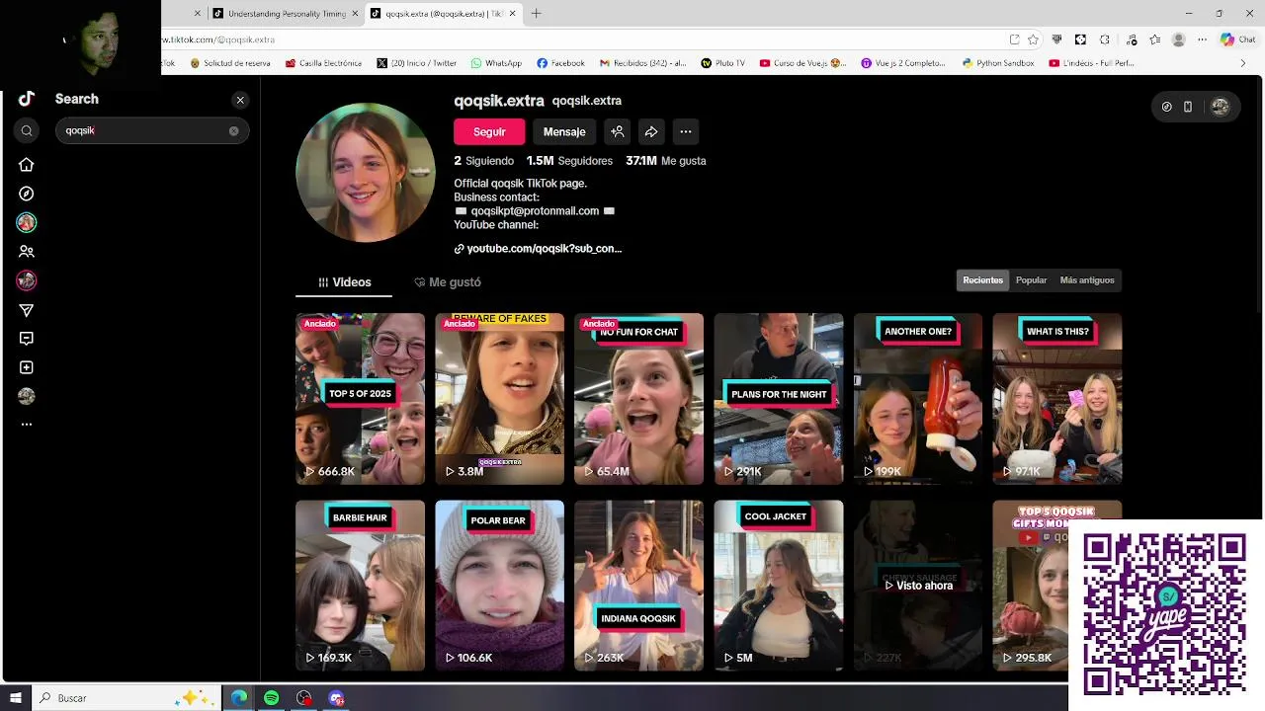The image size is (1265, 711).
Task: Sort videos by Popular
Action: (x=1031, y=280)
